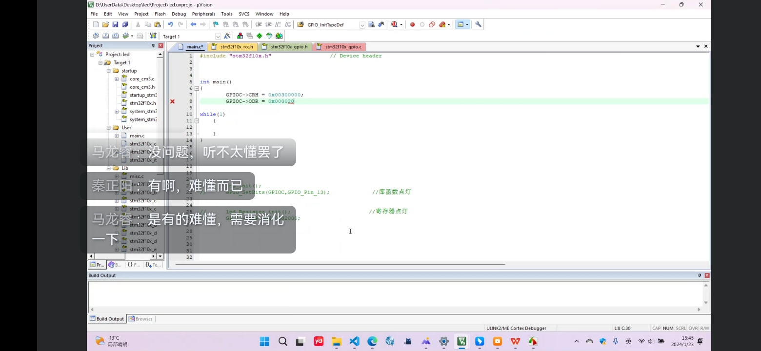Click the Open file folder icon
The height and width of the screenshot is (351, 761).
pyautogui.click(x=105, y=24)
